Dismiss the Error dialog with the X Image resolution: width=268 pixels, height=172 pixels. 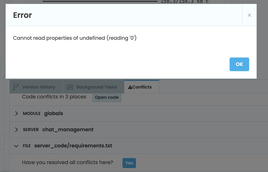pos(249,15)
